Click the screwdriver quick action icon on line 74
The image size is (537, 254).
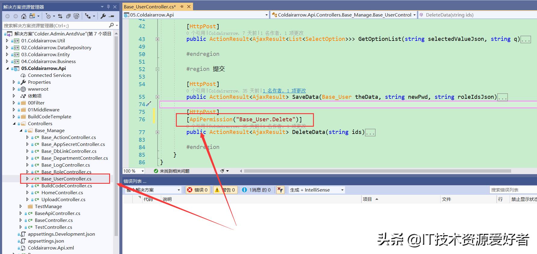[149, 104]
